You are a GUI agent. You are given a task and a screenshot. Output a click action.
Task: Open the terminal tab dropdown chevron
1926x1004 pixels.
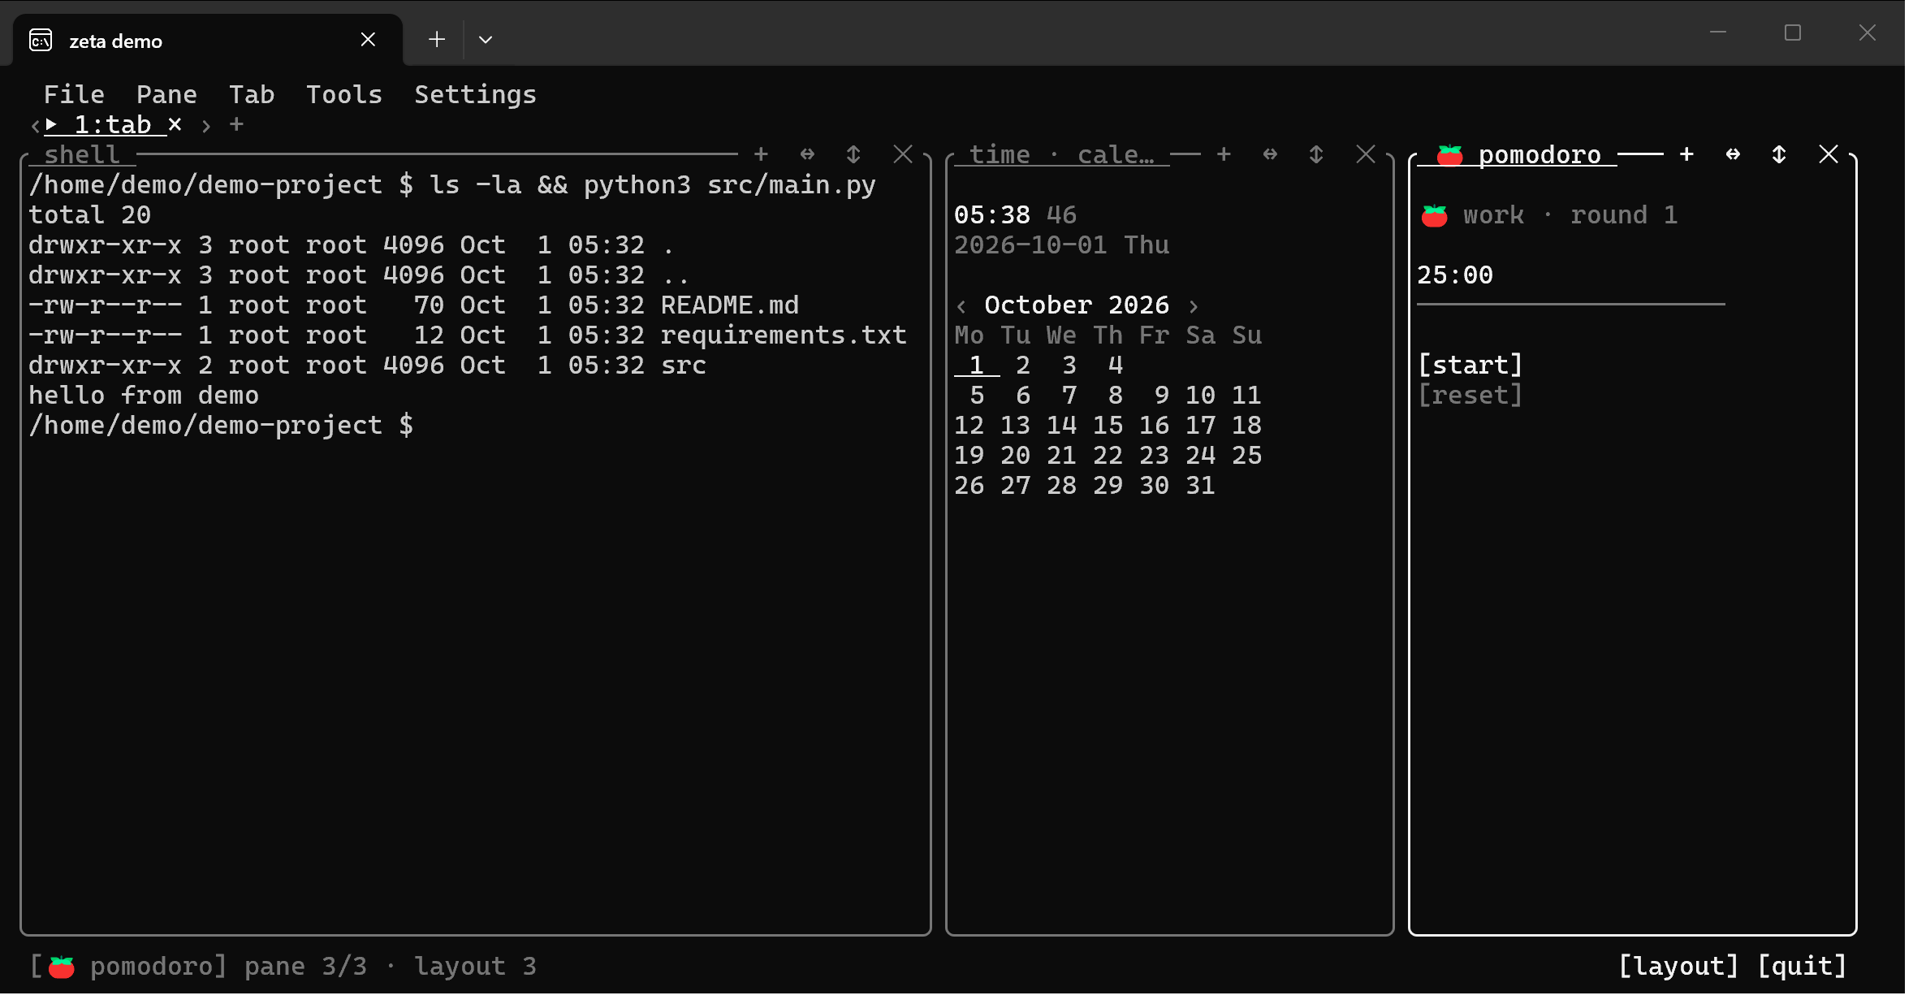click(x=486, y=40)
